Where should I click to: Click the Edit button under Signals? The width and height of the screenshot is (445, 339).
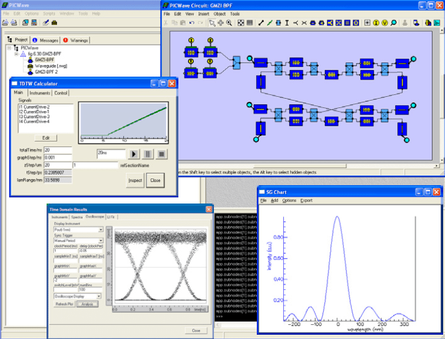coord(46,138)
